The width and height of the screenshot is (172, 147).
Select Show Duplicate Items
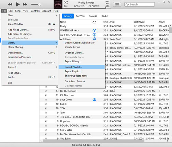pyautogui.click(x=82, y=76)
